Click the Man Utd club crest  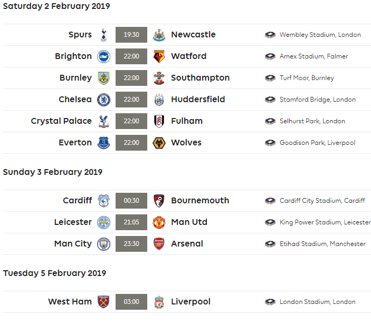(159, 222)
